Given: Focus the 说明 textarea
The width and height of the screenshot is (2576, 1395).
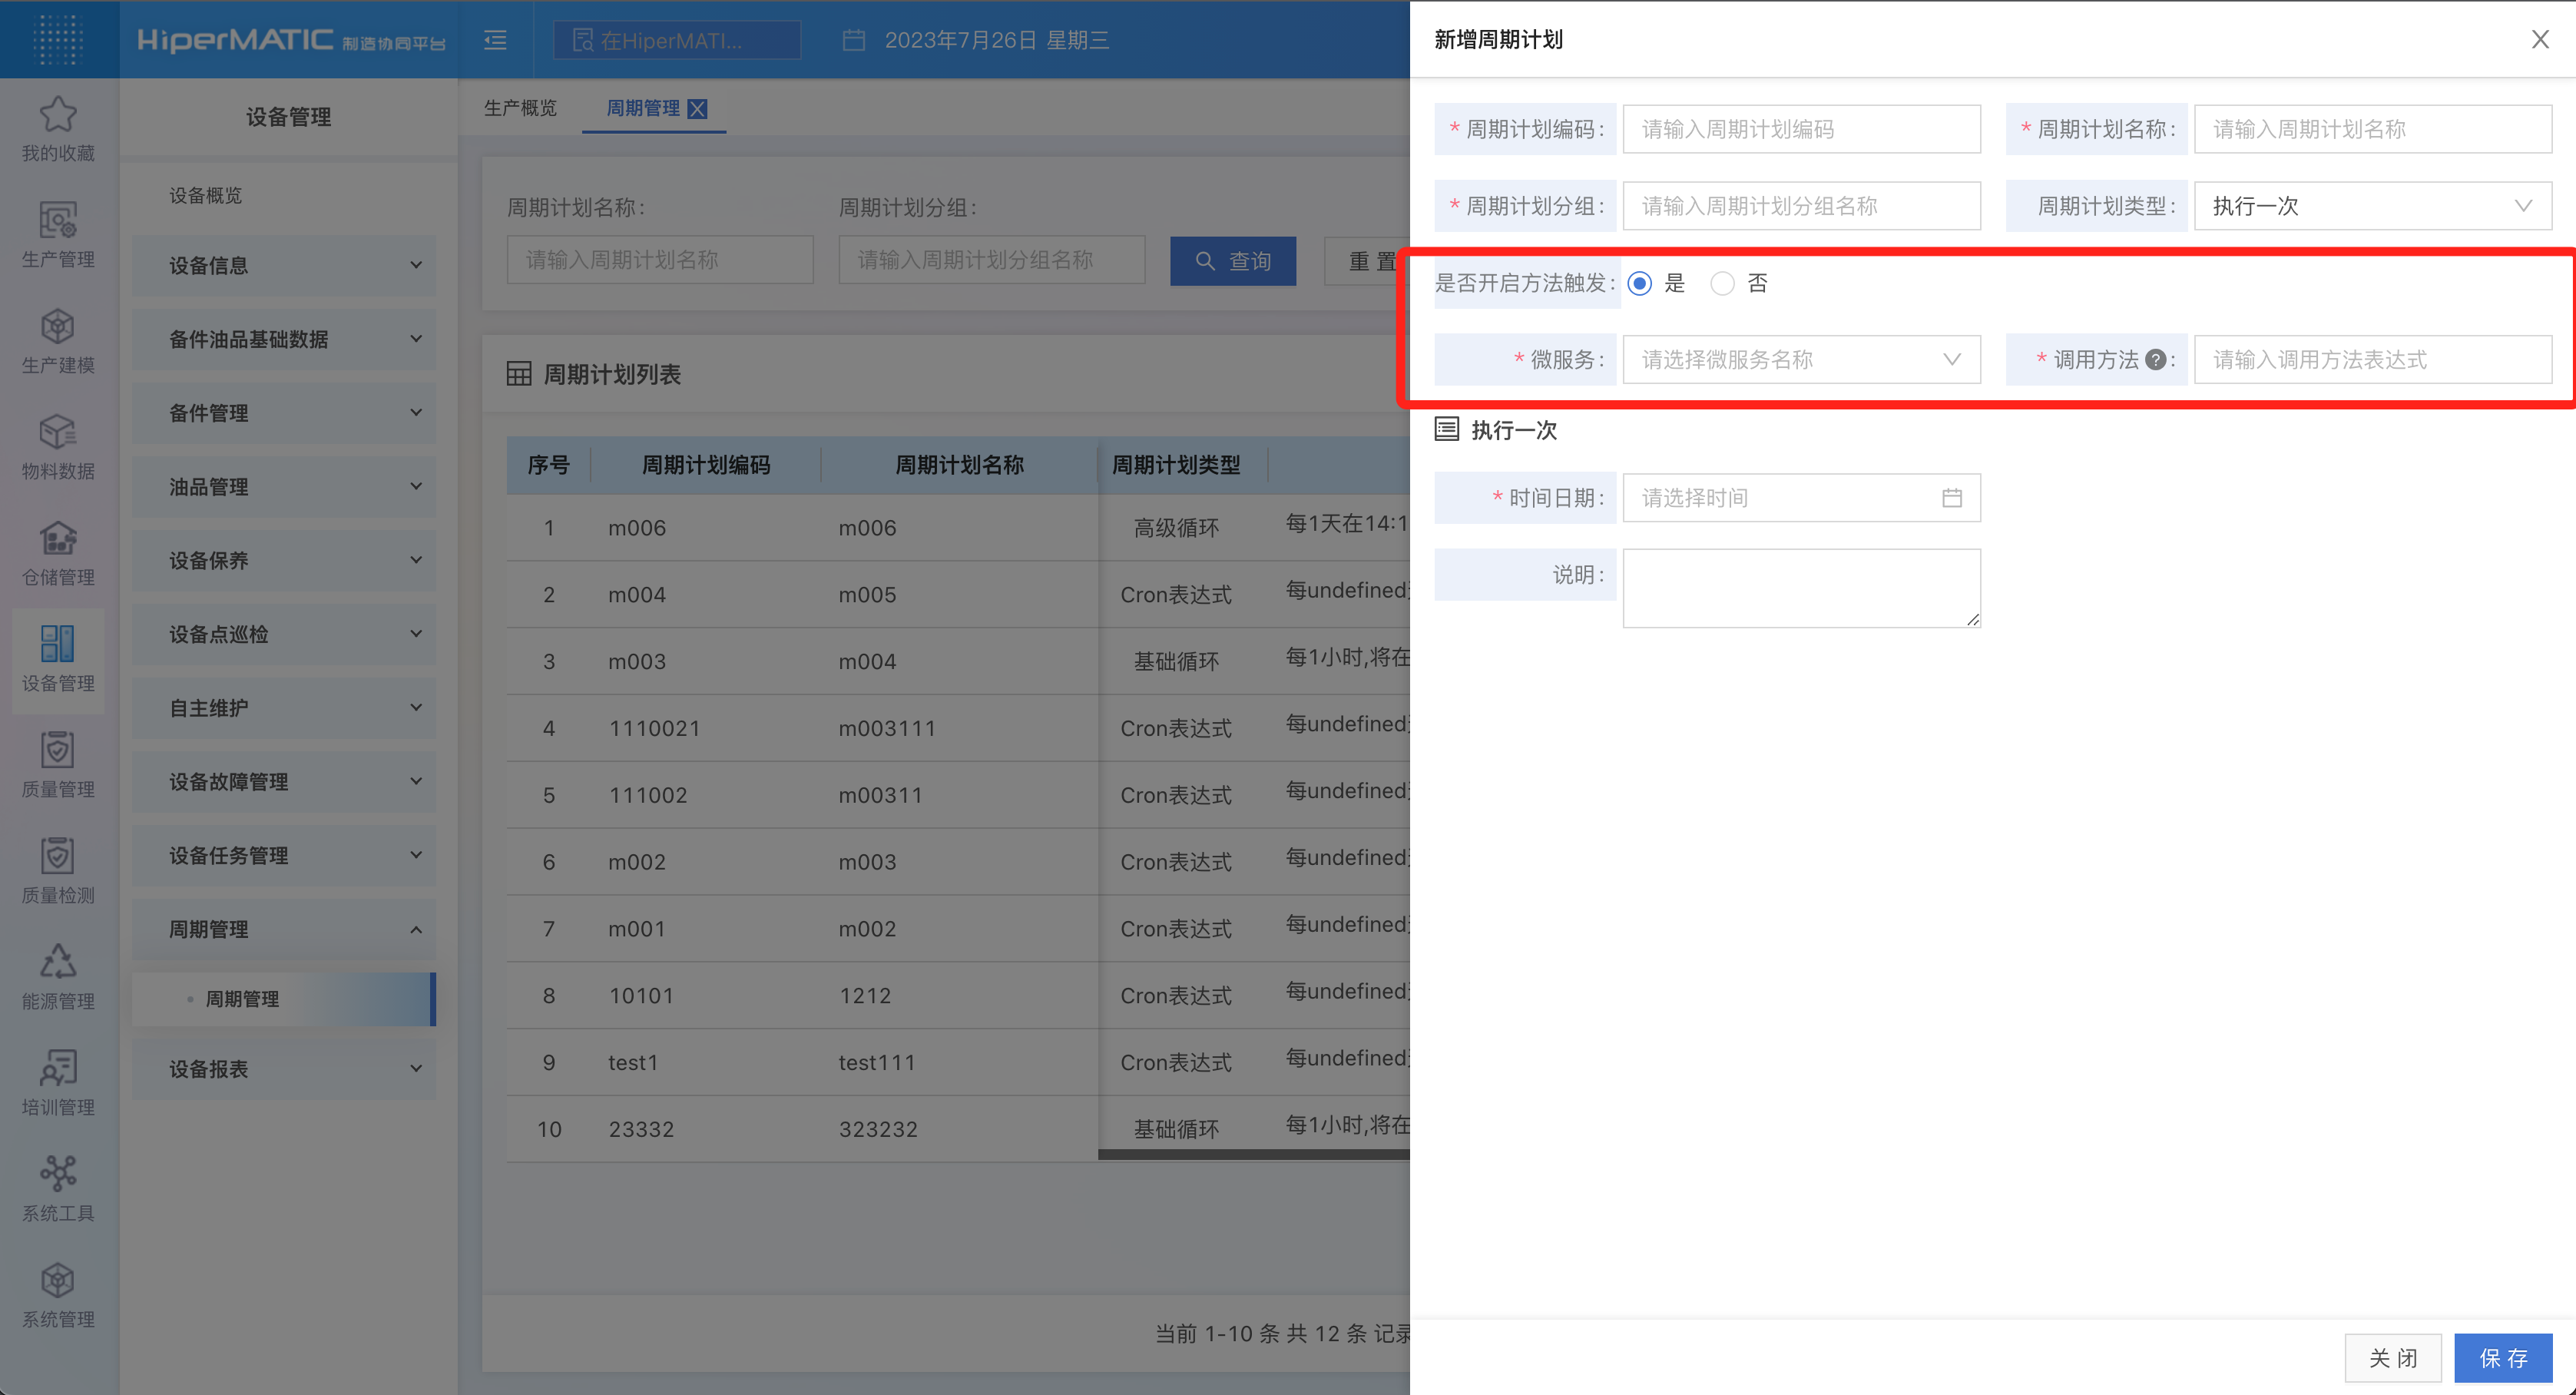Looking at the screenshot, I should click(x=1801, y=588).
